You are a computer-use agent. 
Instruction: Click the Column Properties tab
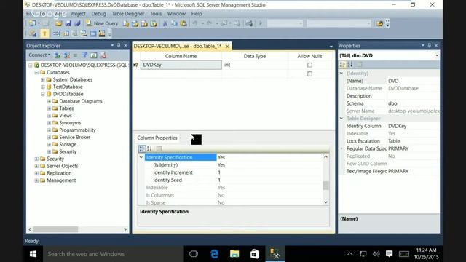pos(157,138)
